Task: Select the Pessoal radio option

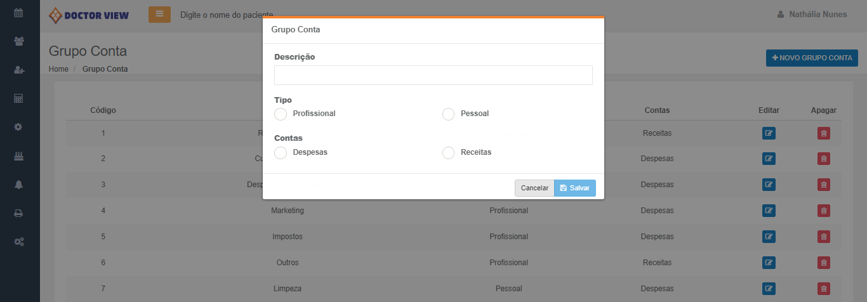Action: pos(449,114)
